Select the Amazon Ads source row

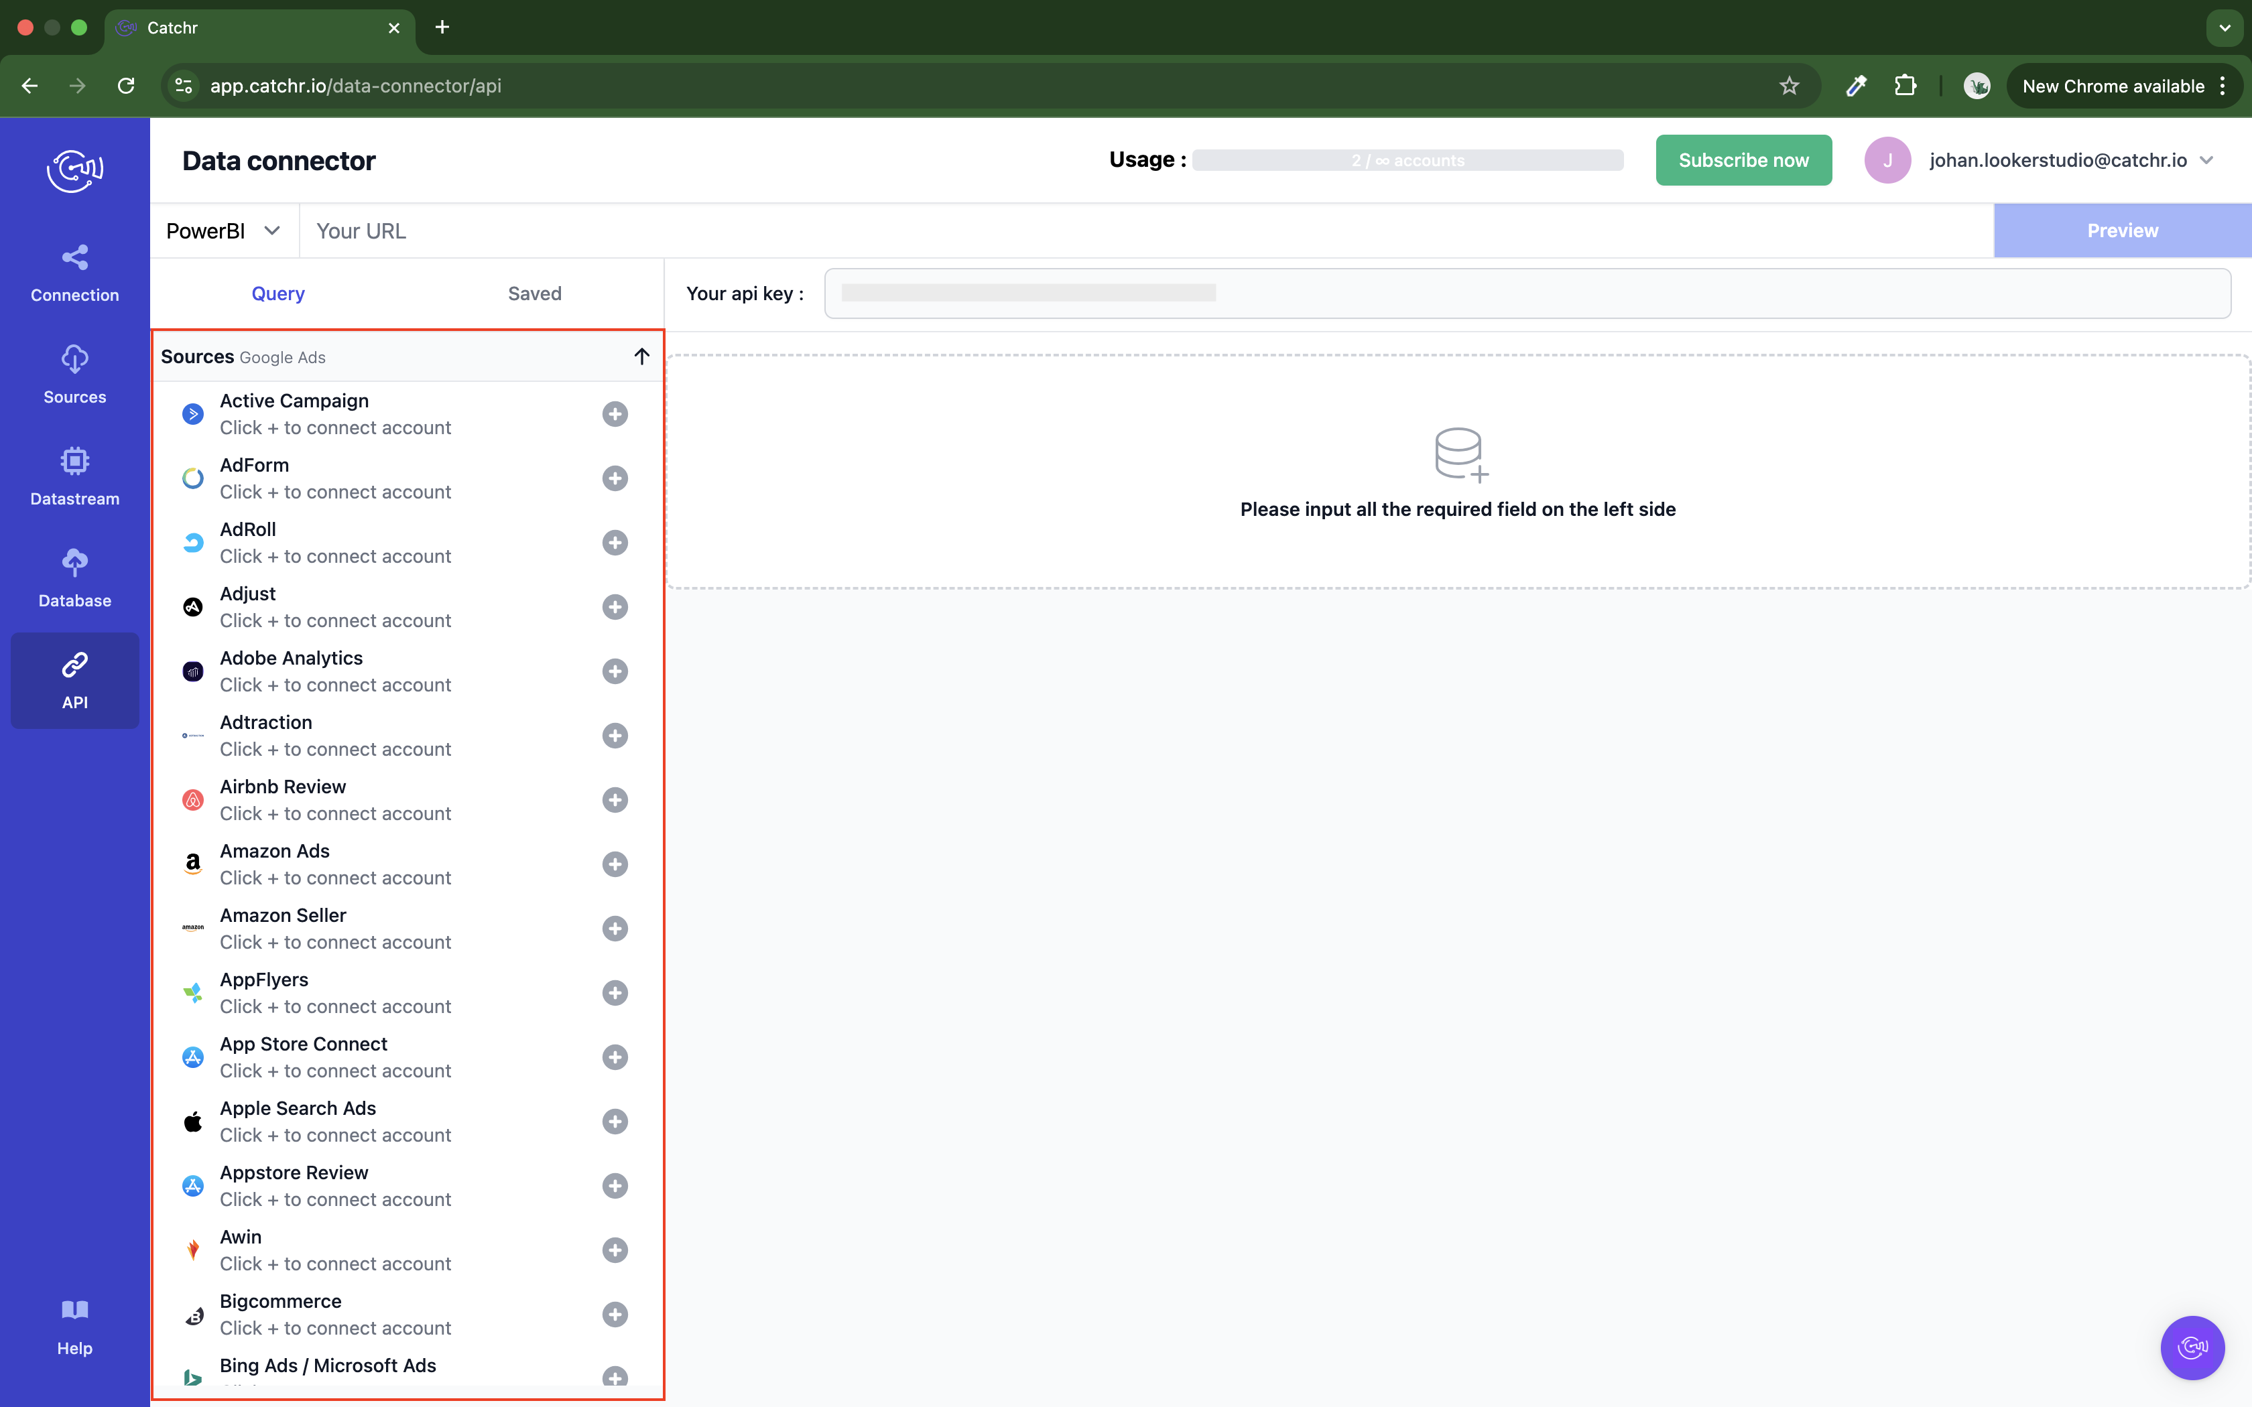(407, 864)
